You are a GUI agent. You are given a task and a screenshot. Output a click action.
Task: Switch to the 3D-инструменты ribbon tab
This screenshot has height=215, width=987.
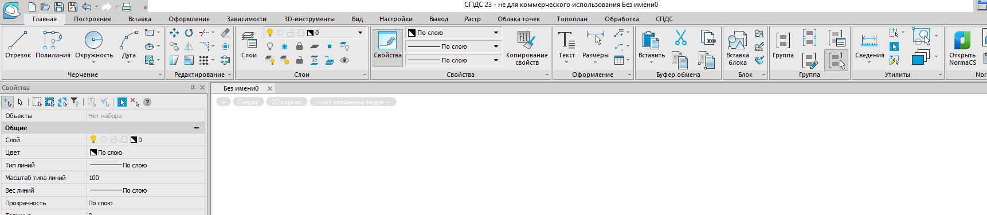[310, 19]
